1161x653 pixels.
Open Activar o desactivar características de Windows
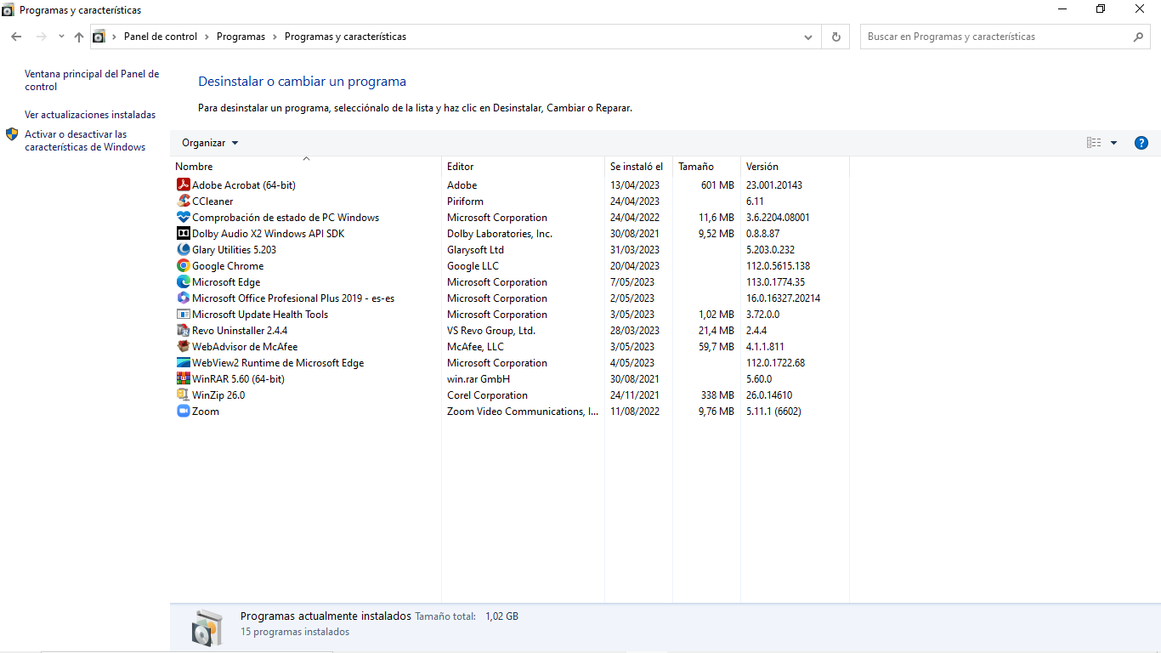tap(85, 140)
